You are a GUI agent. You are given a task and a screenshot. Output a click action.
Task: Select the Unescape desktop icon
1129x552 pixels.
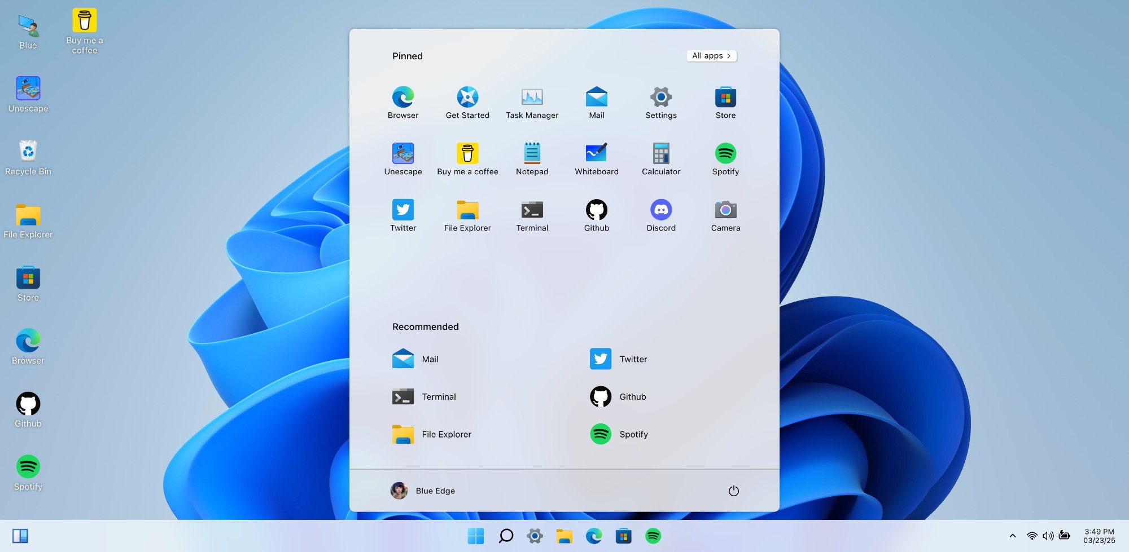click(28, 95)
